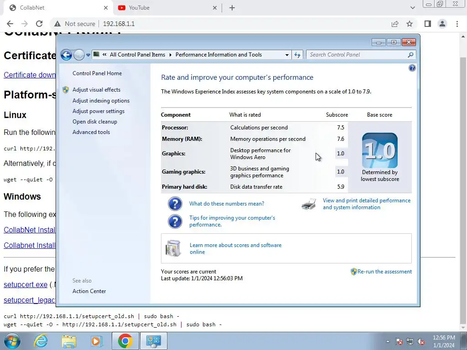Click the Control Panel forward arrow button
This screenshot has height=350, width=467.
pos(79,55)
